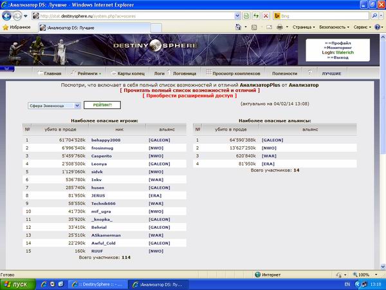The height and width of the screenshot is (290, 386).
Task: Select the Анализатор DS: Лучшие tab
Action: 95,28
